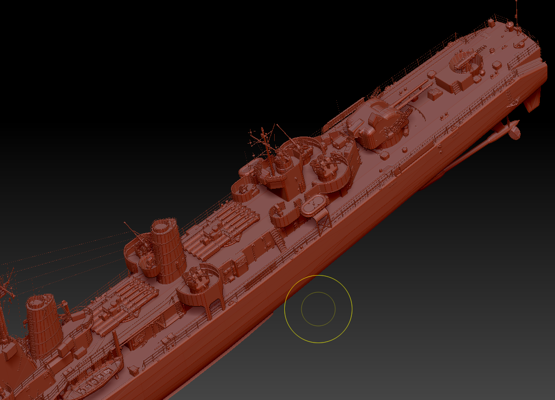This screenshot has width=555, height=400.
Task: Click the center of the brush cursor circle
Action: point(318,309)
